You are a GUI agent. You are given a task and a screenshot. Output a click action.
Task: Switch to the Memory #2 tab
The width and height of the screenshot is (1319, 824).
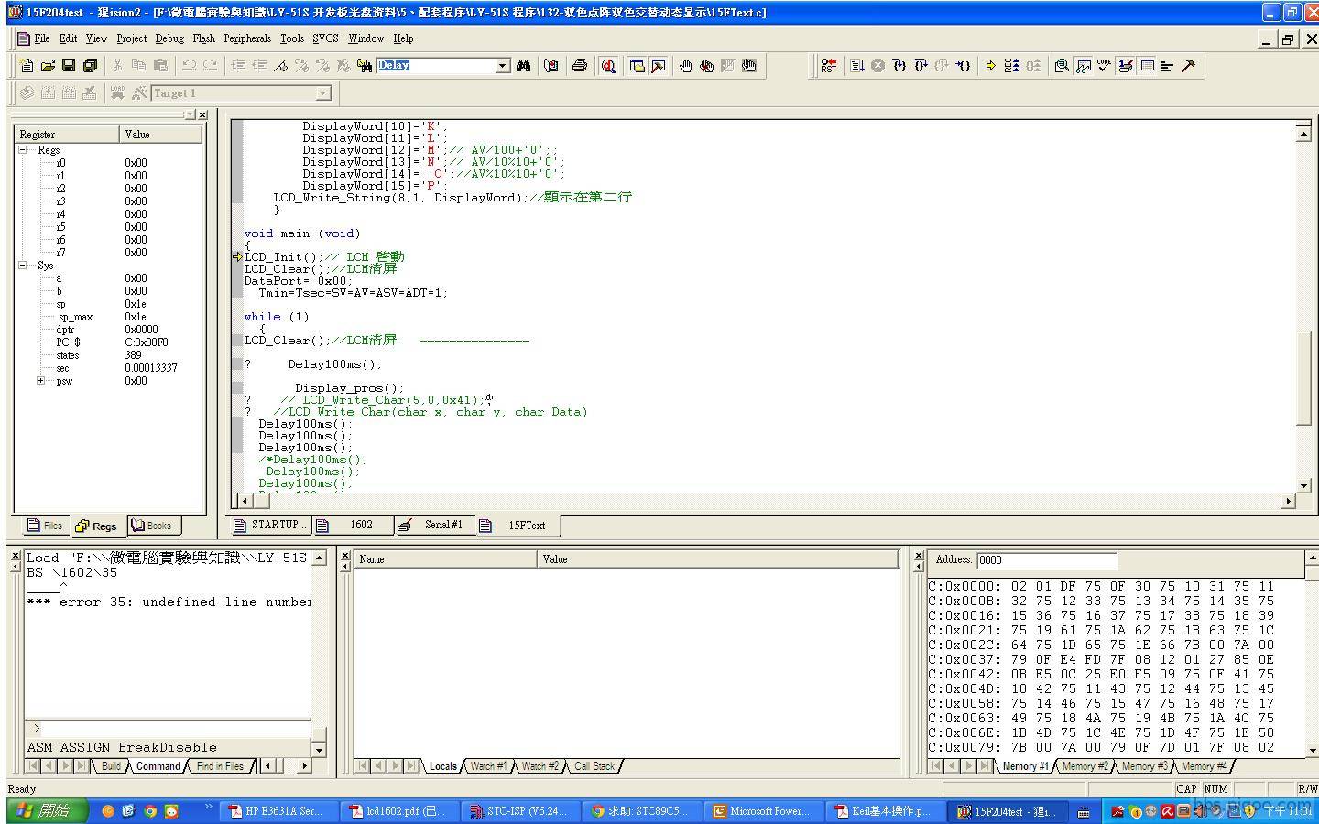point(1085,766)
